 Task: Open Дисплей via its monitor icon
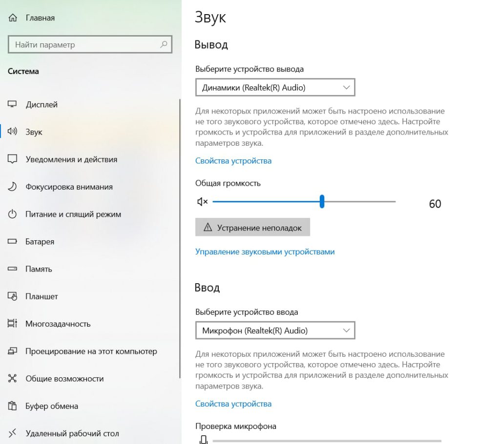(x=12, y=104)
